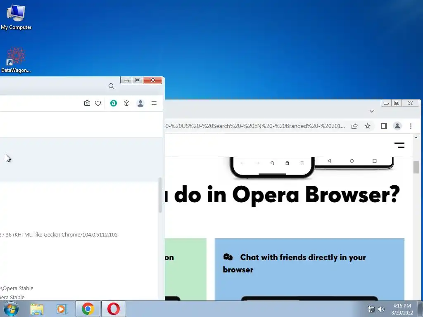This screenshot has width=423, height=317.
Task: Open the Windows Start button
Action: point(11,309)
